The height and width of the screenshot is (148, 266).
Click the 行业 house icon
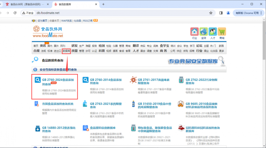pyautogui.click(x=195, y=32)
